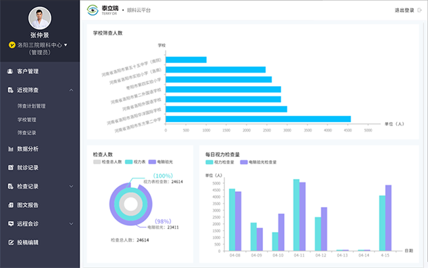Image resolution: width=428 pixels, height=268 pixels.
Task: Collapse the 近视筛查 submenu chevron
Action: coord(71,90)
